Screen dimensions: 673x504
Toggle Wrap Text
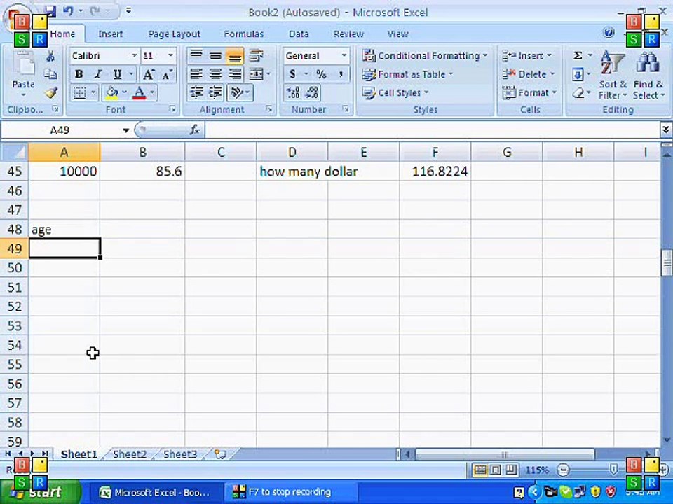pyautogui.click(x=257, y=56)
